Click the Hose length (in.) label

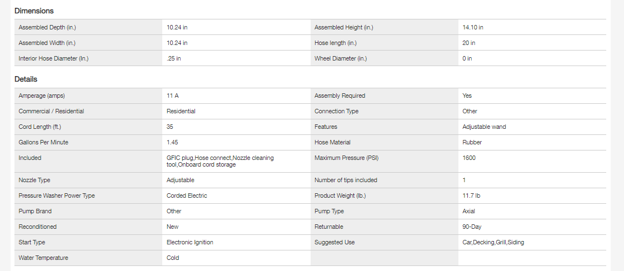[336, 43]
